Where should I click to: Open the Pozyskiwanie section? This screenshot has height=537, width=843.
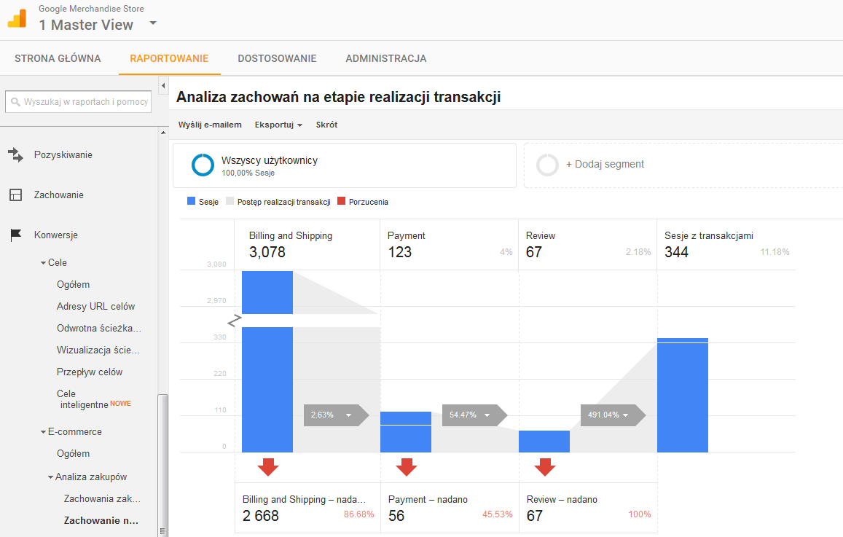(63, 154)
